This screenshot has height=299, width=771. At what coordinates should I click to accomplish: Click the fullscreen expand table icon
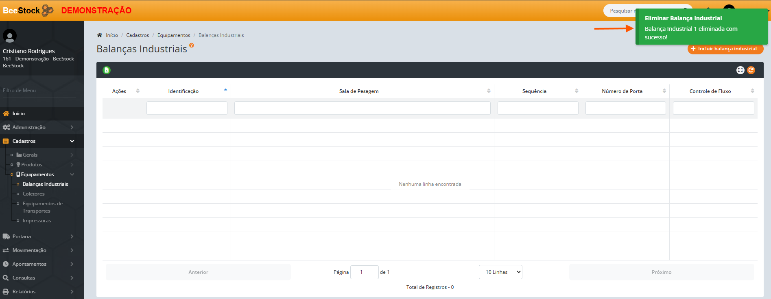point(740,70)
